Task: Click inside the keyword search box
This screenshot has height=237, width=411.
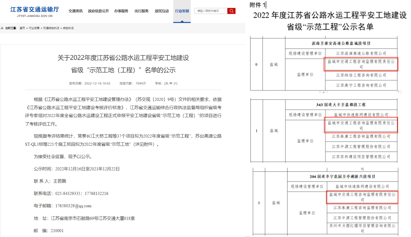Action: pos(211,11)
